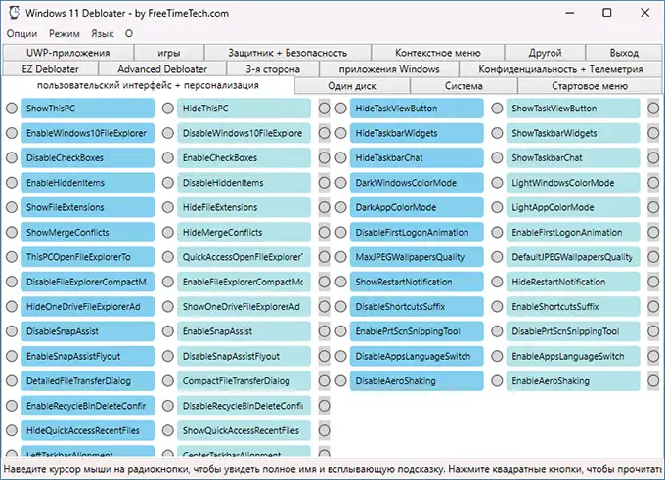Image resolution: width=665 pixels, height=480 pixels.
Task: Click the DisableFirstLogonAnimation button
Action: point(417,233)
